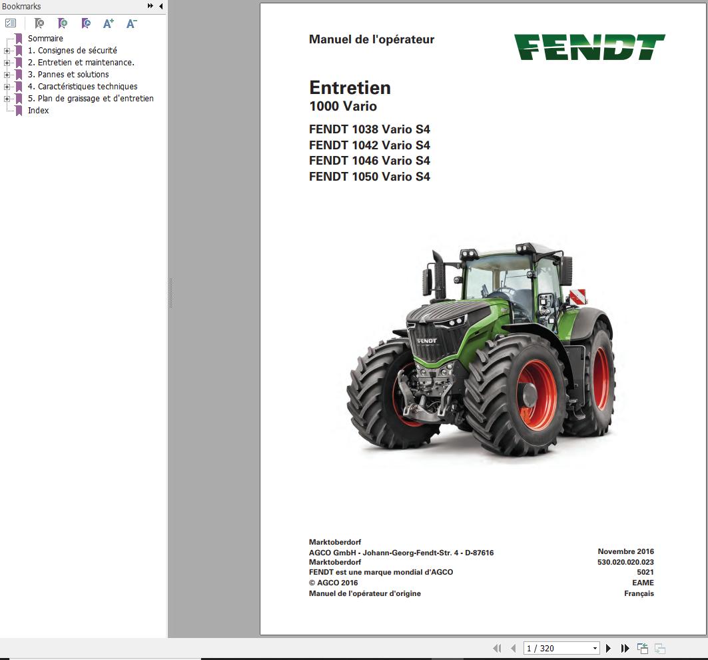
Task: Click 'Manuel de l'opérateur d'origine' line
Action: [x=365, y=593]
